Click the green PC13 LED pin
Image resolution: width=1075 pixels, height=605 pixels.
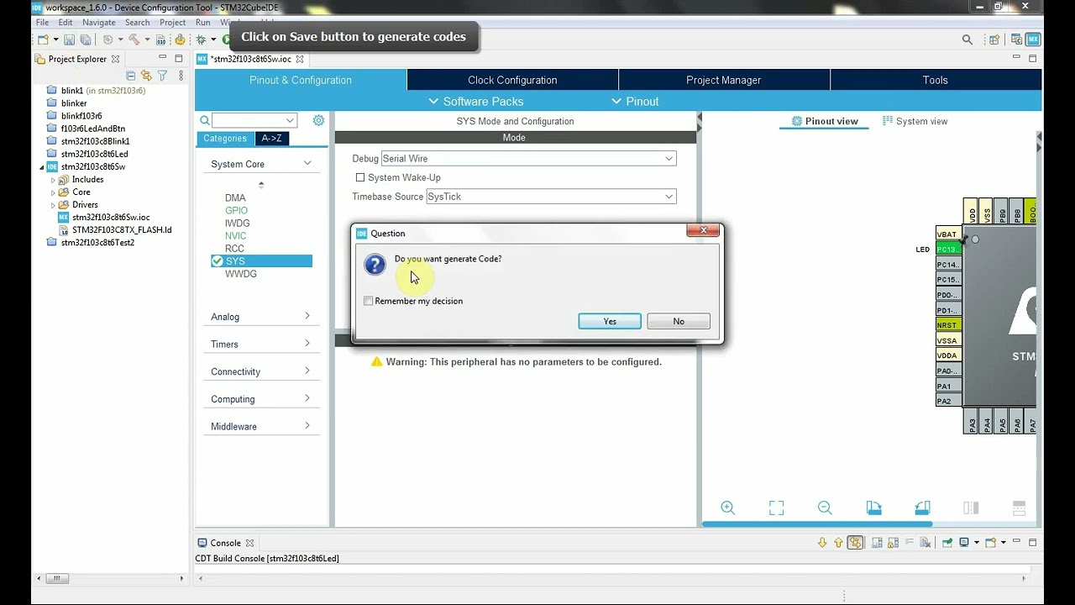pos(948,250)
